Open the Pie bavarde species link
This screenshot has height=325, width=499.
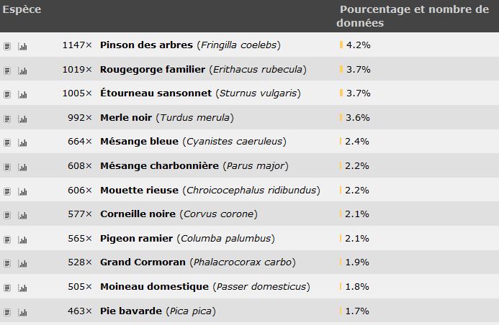(x=131, y=311)
